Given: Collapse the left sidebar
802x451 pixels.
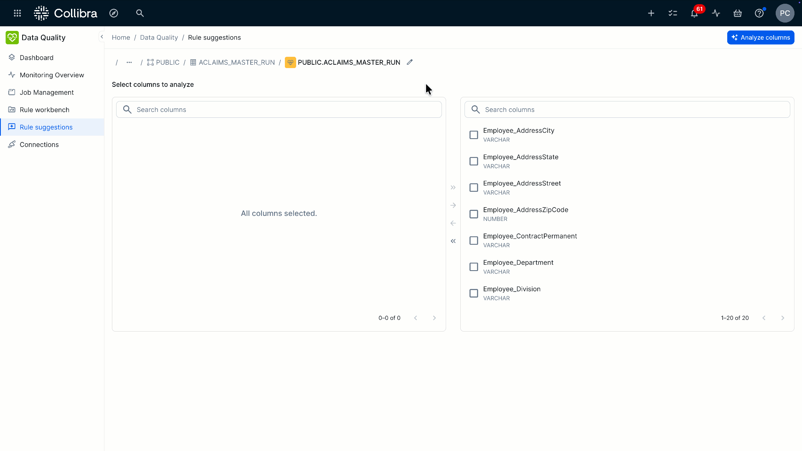Looking at the screenshot, I should click(102, 37).
